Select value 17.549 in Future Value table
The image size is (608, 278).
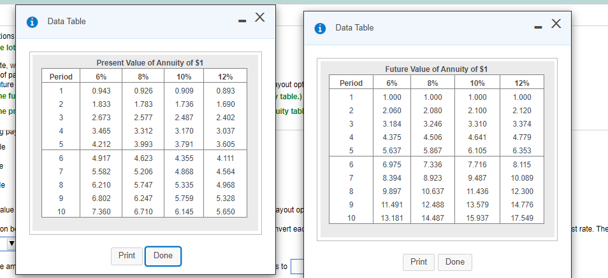coord(522,218)
